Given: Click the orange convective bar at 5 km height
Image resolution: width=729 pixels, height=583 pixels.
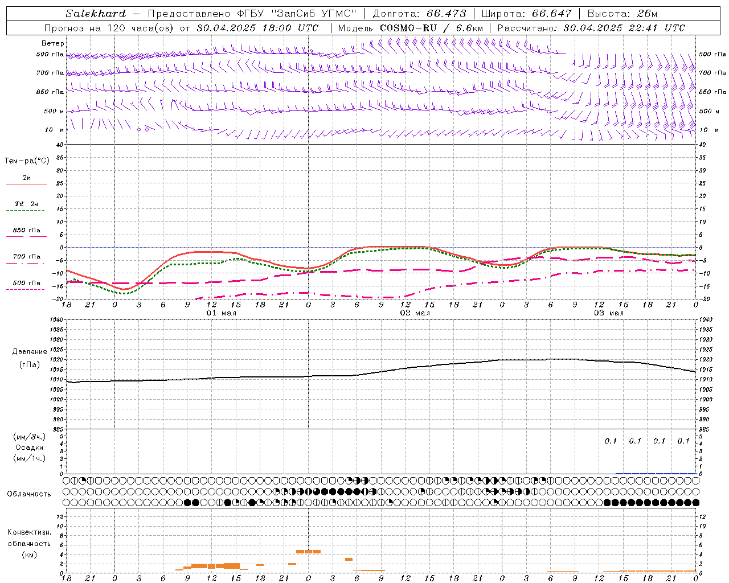Looking at the screenshot, I should point(308,551).
